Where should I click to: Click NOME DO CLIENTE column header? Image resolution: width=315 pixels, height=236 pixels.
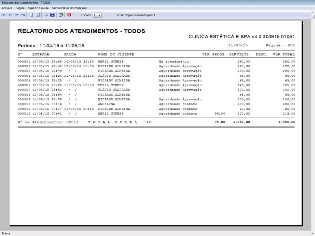pyautogui.click(x=116, y=54)
